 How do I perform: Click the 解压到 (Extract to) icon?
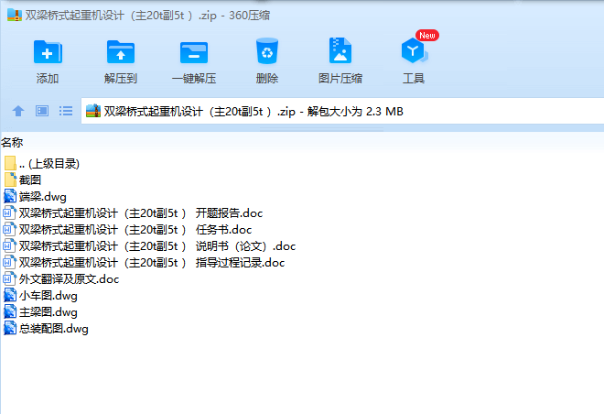pyautogui.click(x=121, y=51)
